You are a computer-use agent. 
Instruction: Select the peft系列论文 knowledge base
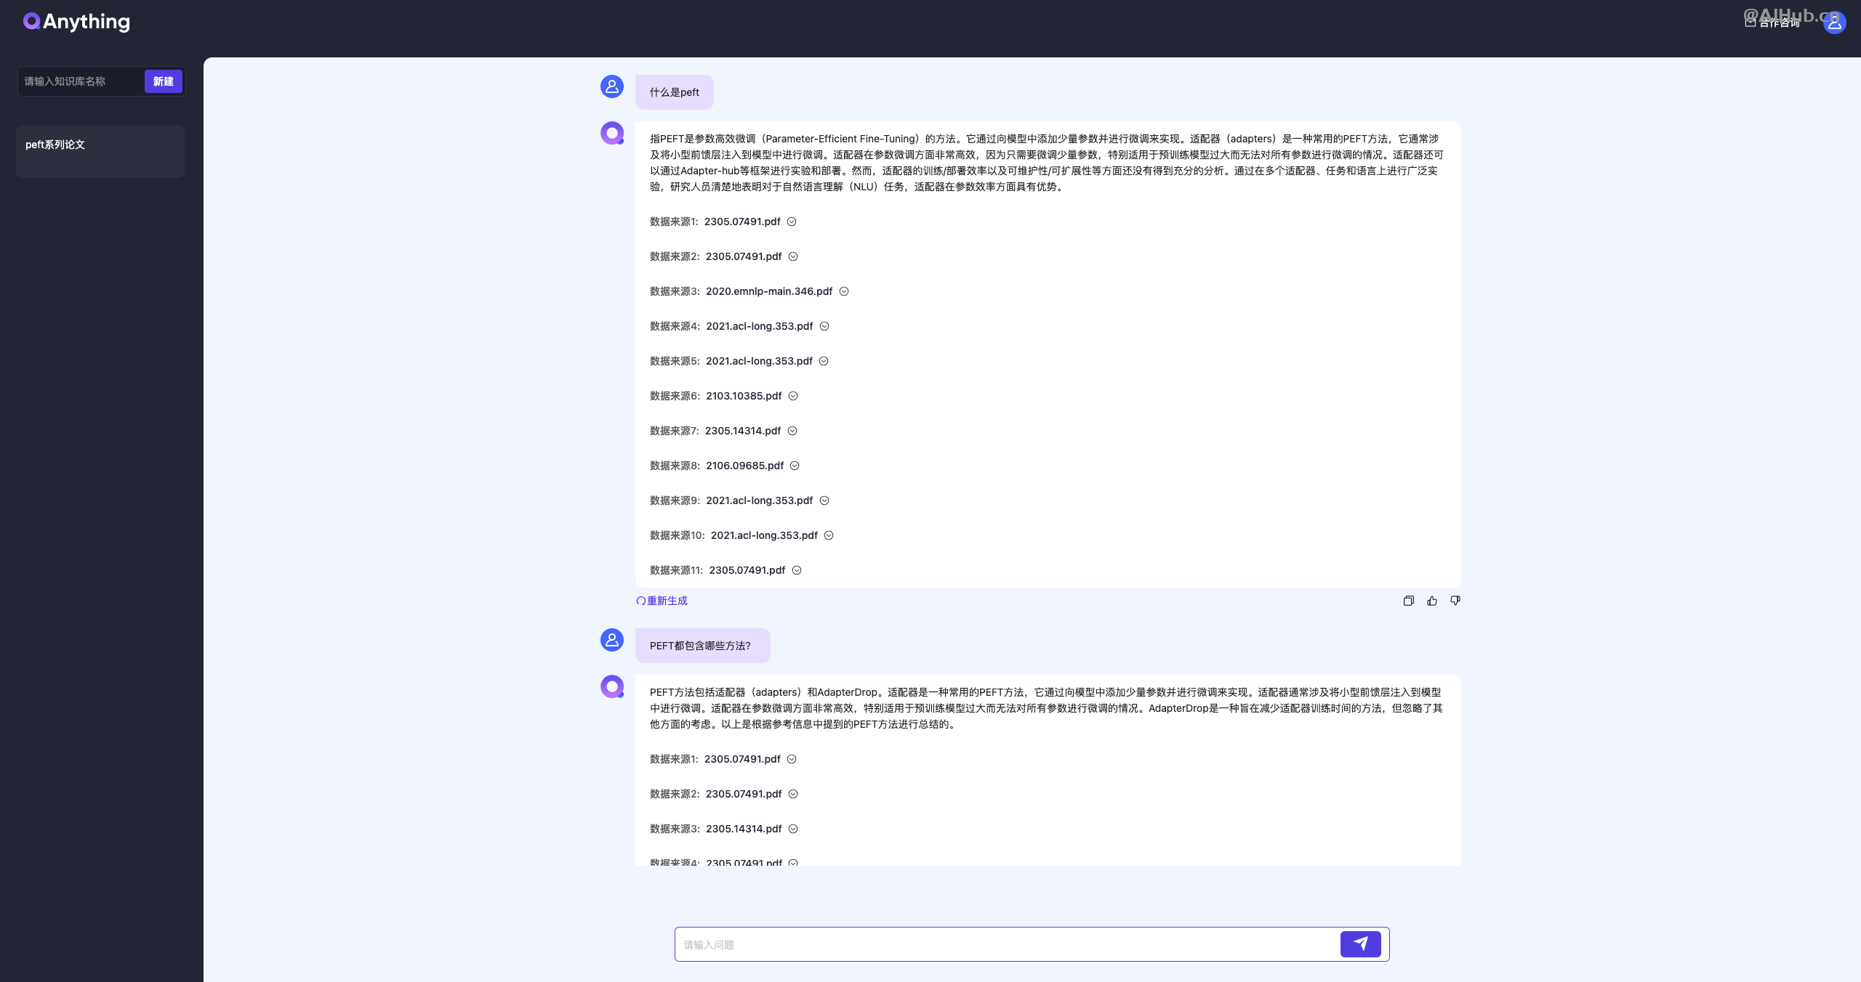pyautogui.click(x=100, y=151)
